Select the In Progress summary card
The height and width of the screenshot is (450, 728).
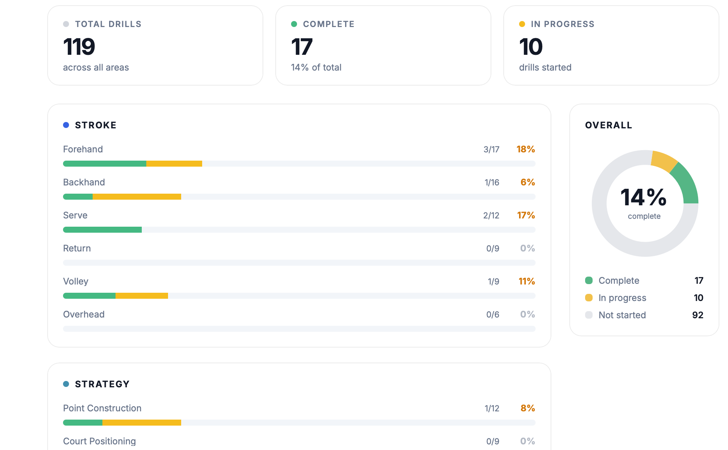tap(611, 45)
